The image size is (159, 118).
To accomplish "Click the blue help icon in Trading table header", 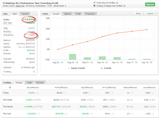I will point(10,87).
